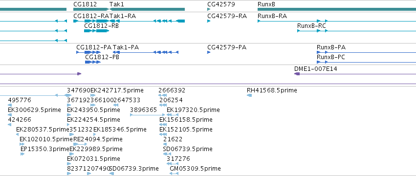Select the Tak1-RA transcript glyph
416x176 pixels.
pyautogui.click(x=147, y=21)
